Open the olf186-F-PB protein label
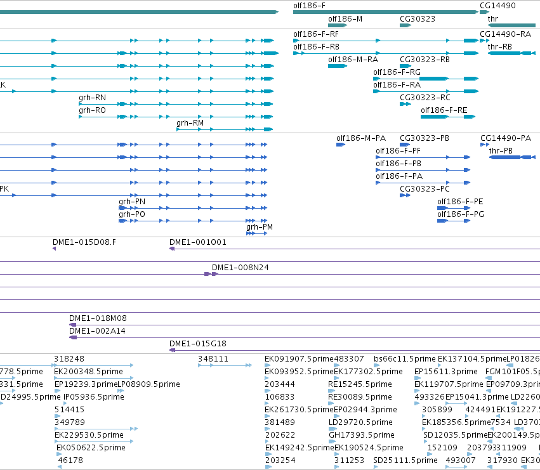540x470 pixels. click(398, 164)
